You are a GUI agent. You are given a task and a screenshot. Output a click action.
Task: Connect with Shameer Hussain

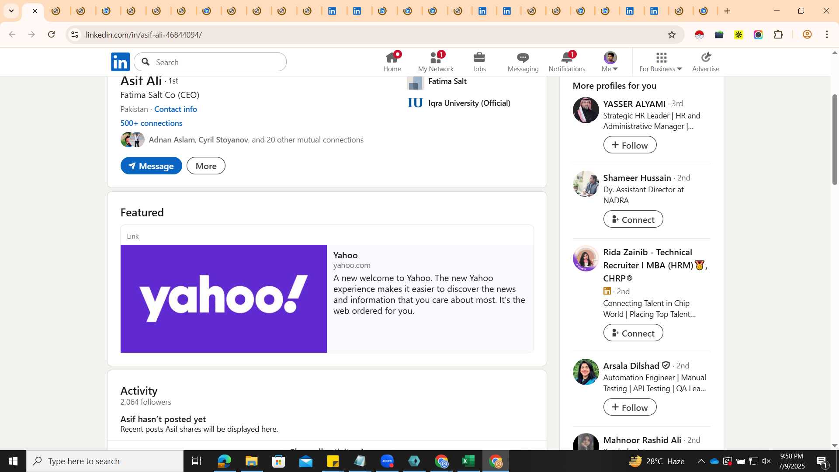[x=633, y=219]
